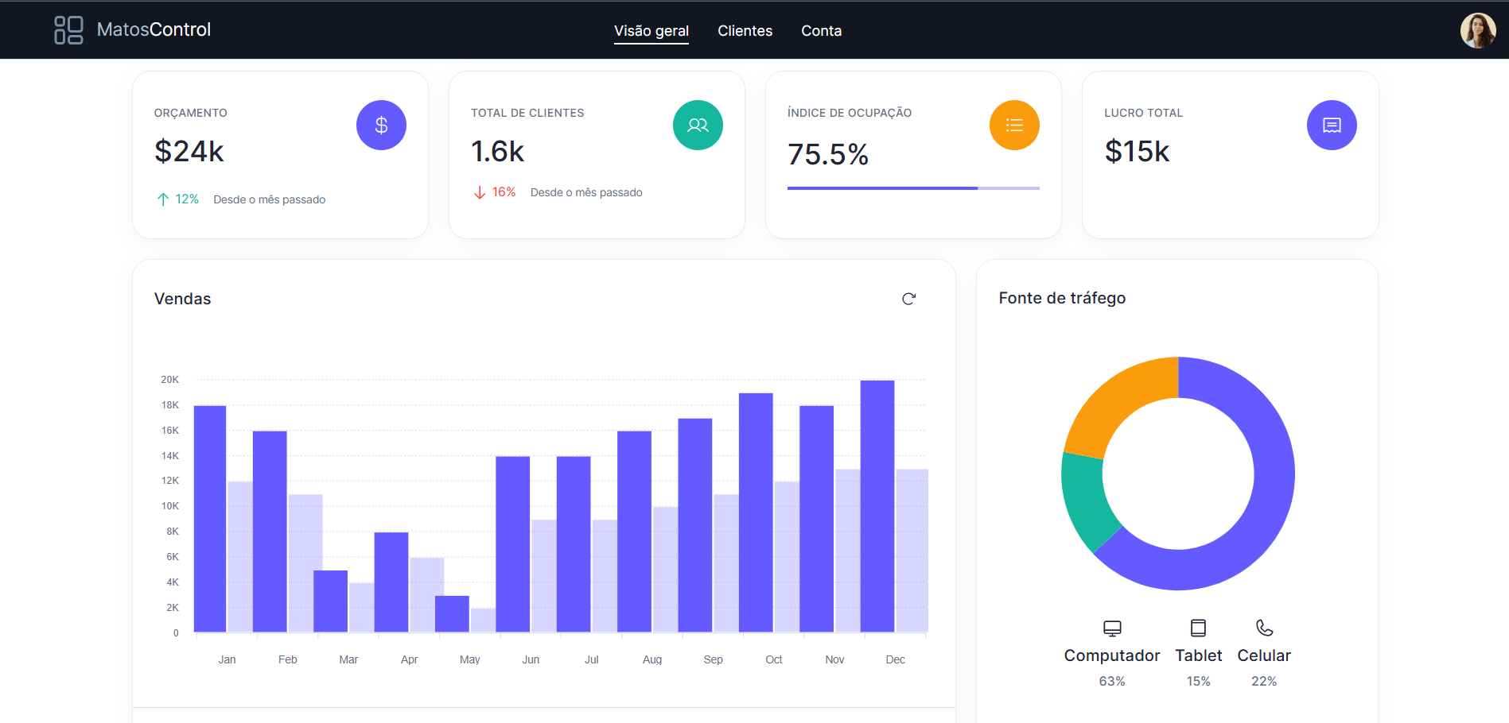The height and width of the screenshot is (723, 1509).
Task: Open the Visão geral tab
Action: tap(651, 31)
